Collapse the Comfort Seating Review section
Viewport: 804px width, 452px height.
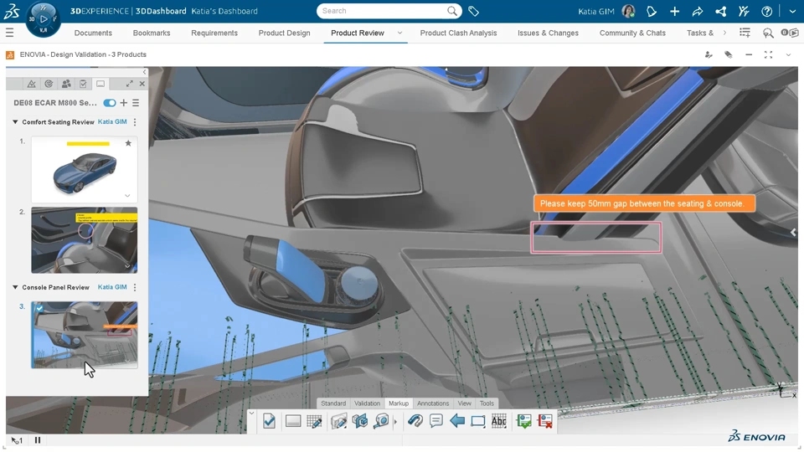15,122
